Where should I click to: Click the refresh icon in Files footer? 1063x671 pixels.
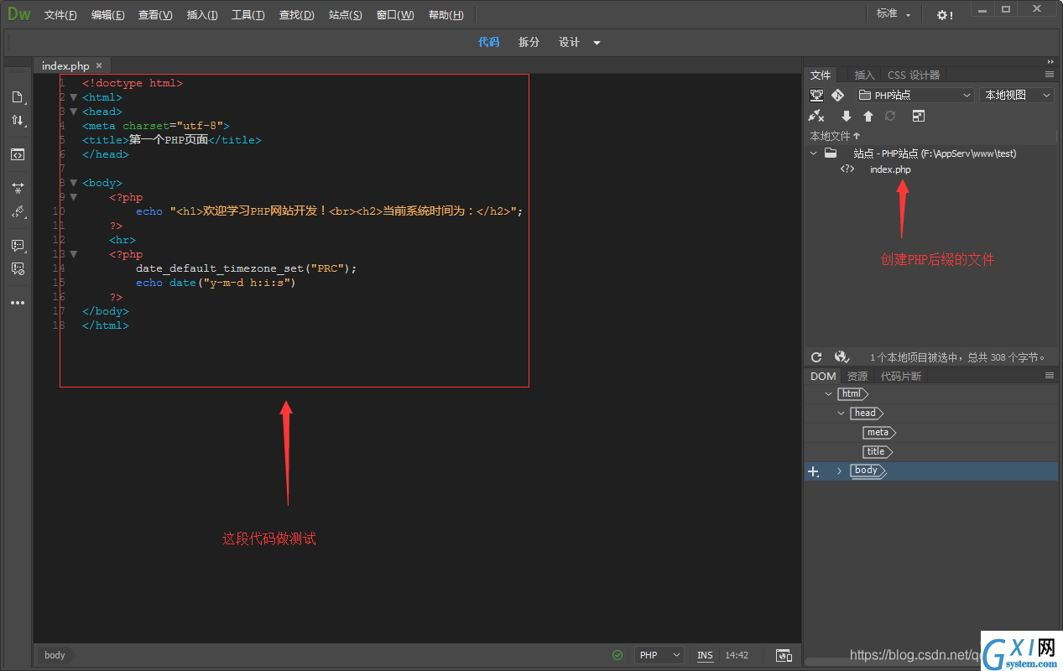[x=816, y=357]
